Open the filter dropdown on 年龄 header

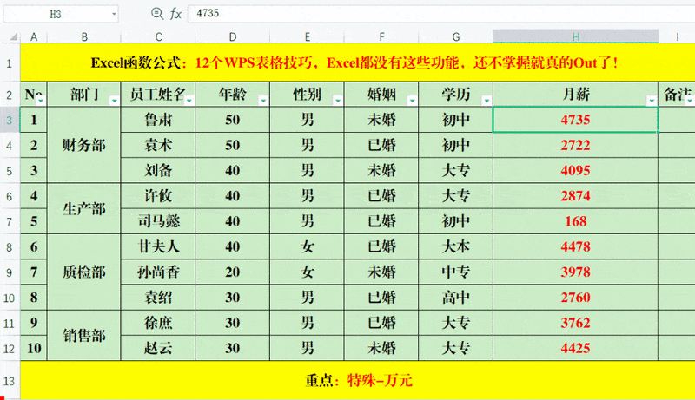263,101
